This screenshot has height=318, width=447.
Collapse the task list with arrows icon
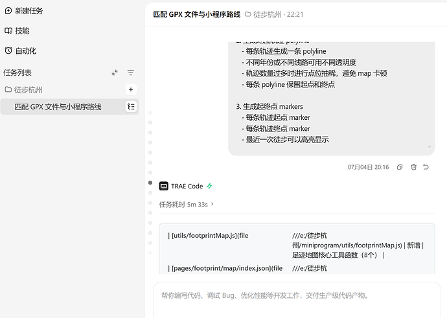click(115, 73)
